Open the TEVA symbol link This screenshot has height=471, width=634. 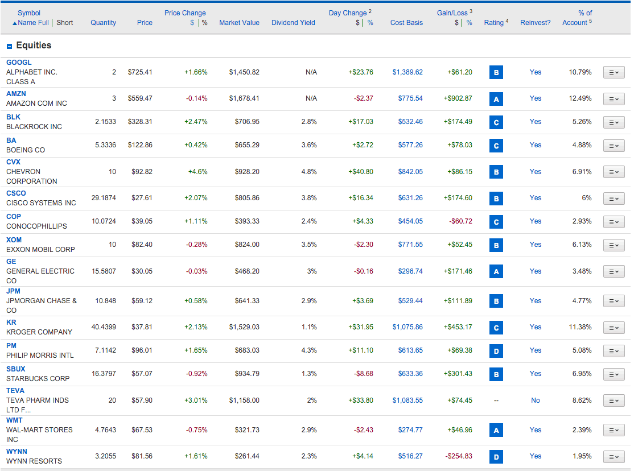15,391
